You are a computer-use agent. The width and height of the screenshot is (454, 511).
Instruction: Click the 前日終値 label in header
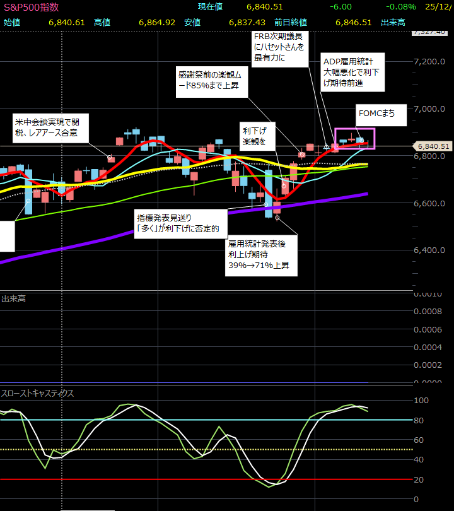288,22
